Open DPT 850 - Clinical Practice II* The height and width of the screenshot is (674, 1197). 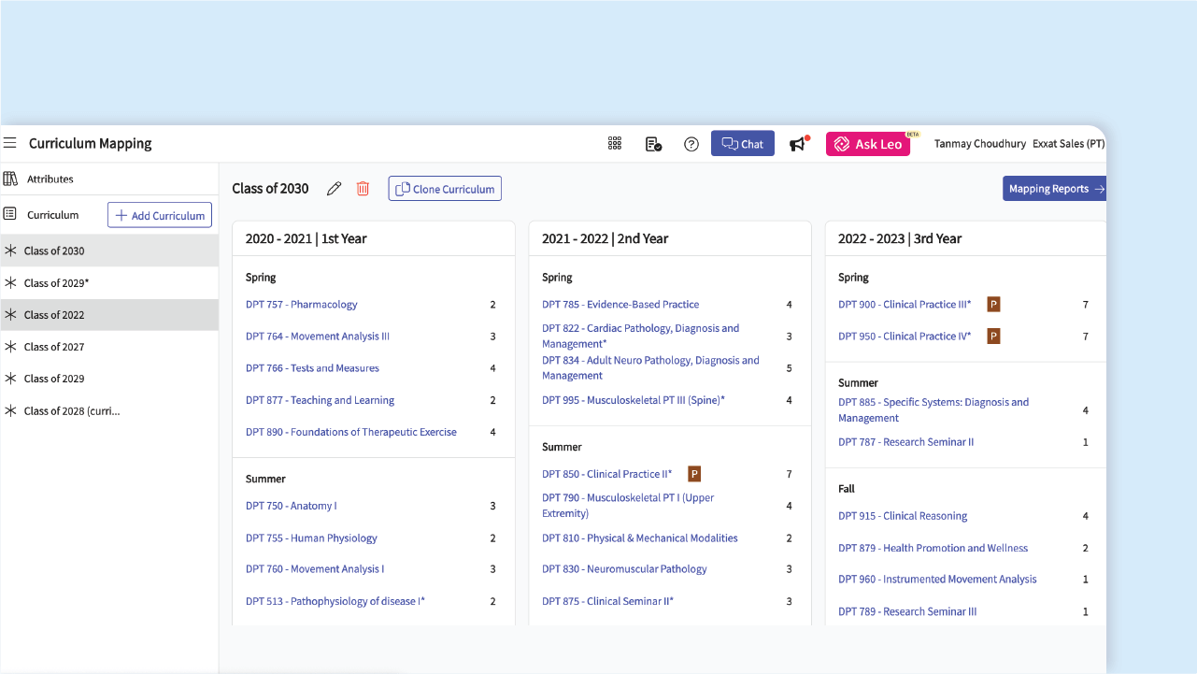[607, 474]
